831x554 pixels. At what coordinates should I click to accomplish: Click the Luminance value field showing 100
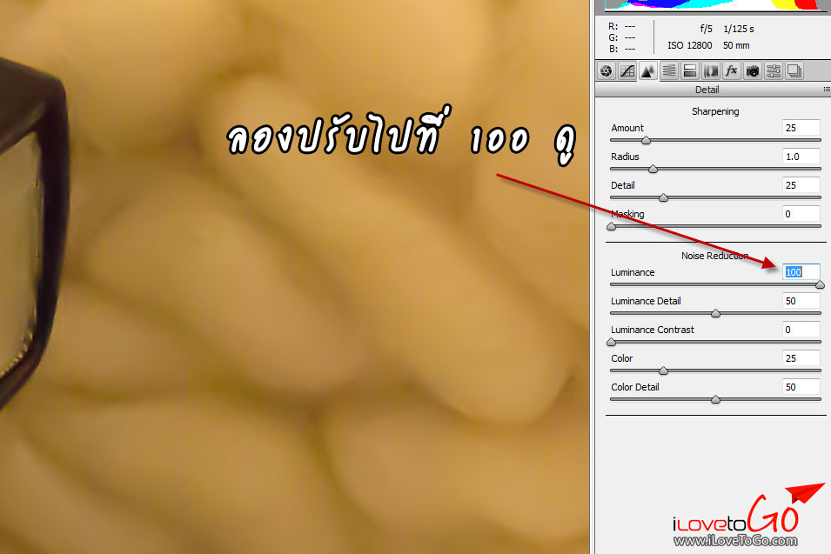click(x=801, y=271)
